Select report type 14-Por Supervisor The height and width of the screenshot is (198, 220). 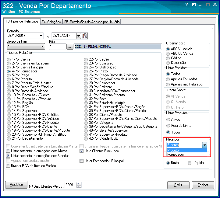pyautogui.click(x=22, y=111)
